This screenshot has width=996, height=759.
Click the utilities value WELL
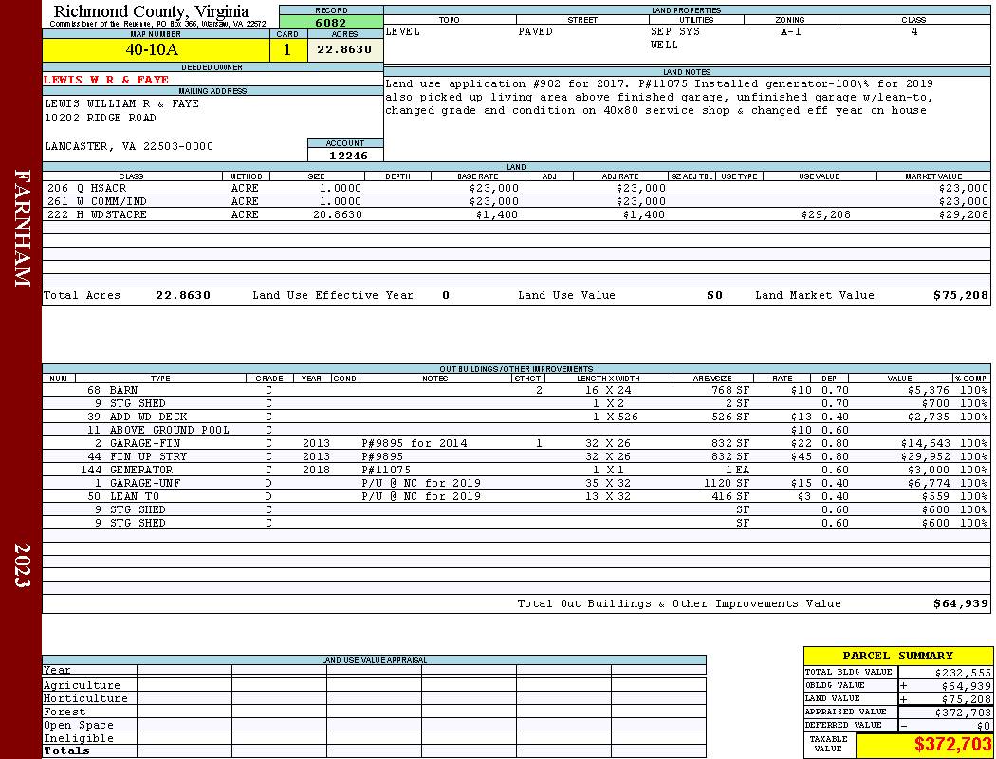coord(664,45)
